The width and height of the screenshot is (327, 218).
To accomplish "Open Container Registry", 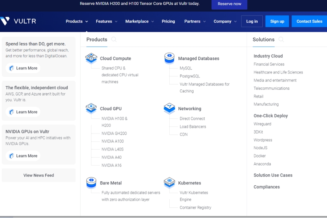I will (x=195, y=207).
